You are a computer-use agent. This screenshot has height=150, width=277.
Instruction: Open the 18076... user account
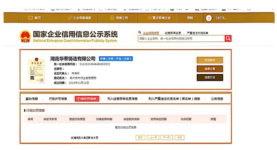(x=221, y=18)
